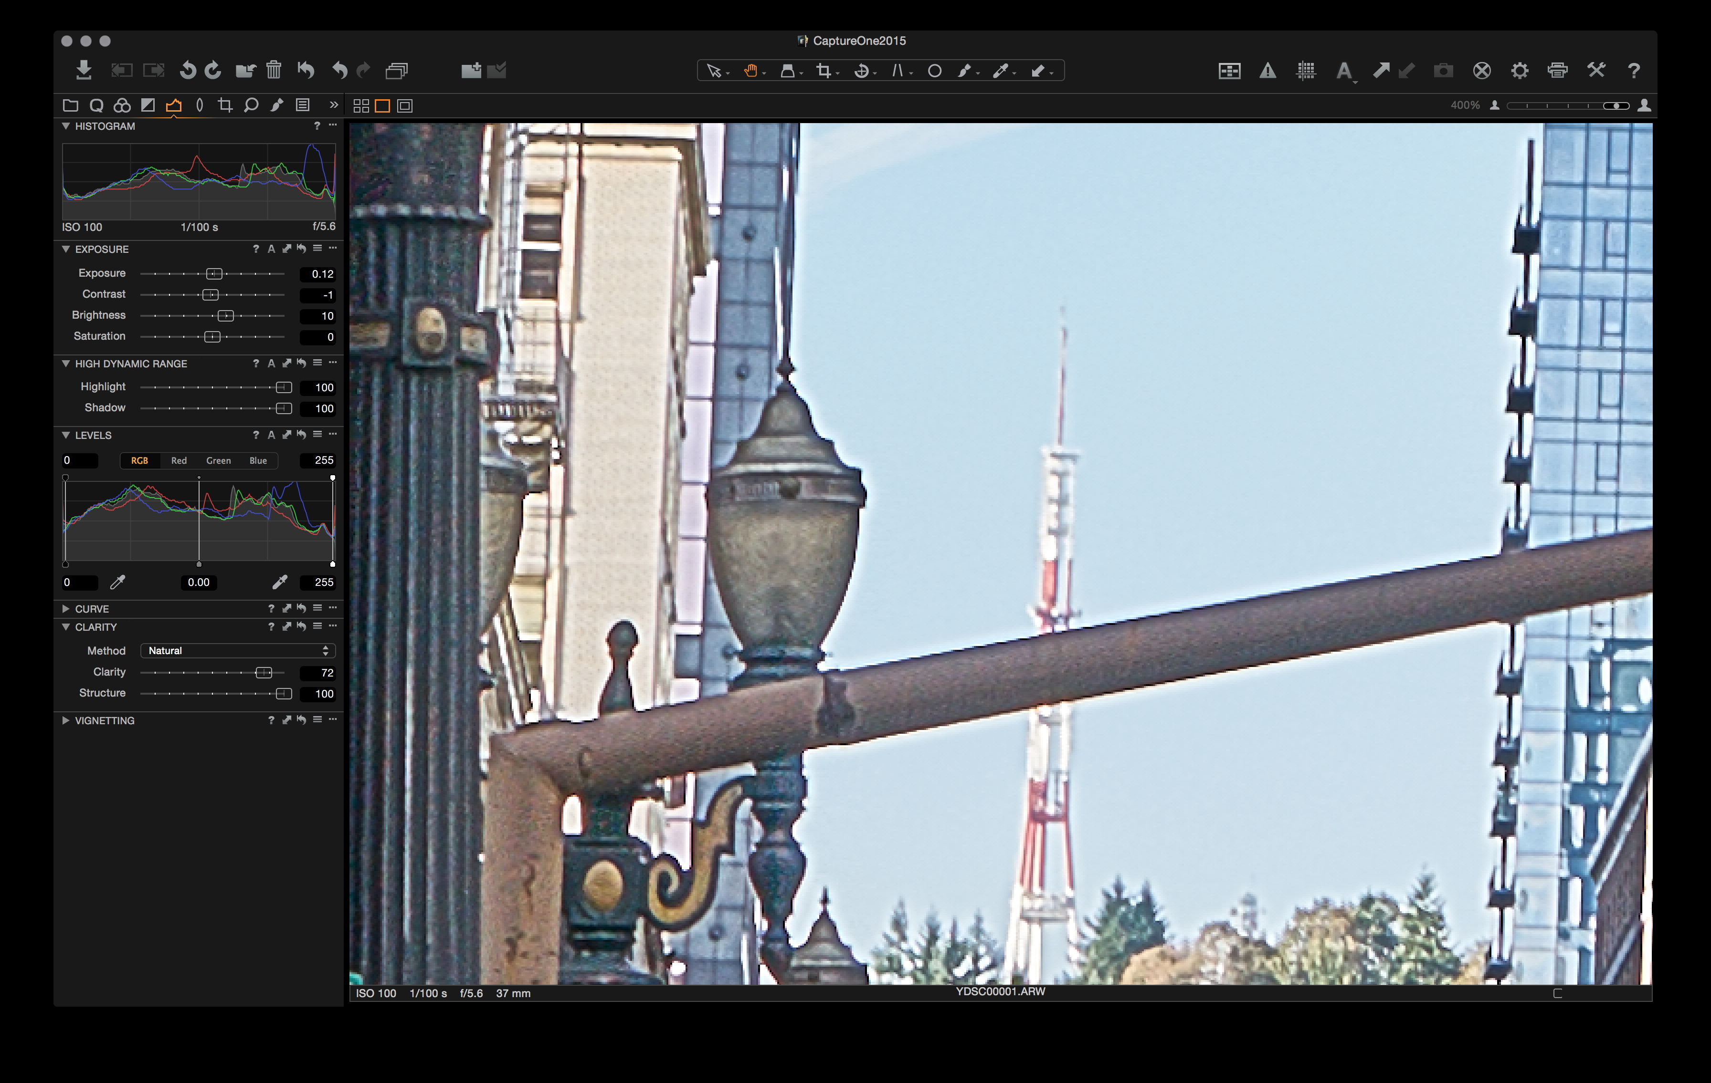Select the Red channel tab in Levels
This screenshot has width=1711, height=1083.
[179, 460]
